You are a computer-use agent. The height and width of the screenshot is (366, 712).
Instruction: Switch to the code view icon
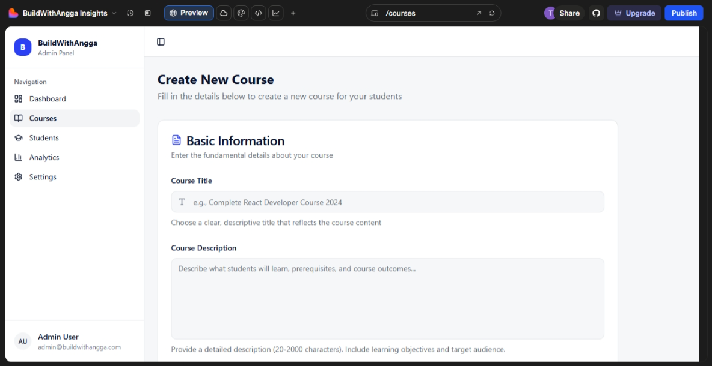click(x=259, y=13)
